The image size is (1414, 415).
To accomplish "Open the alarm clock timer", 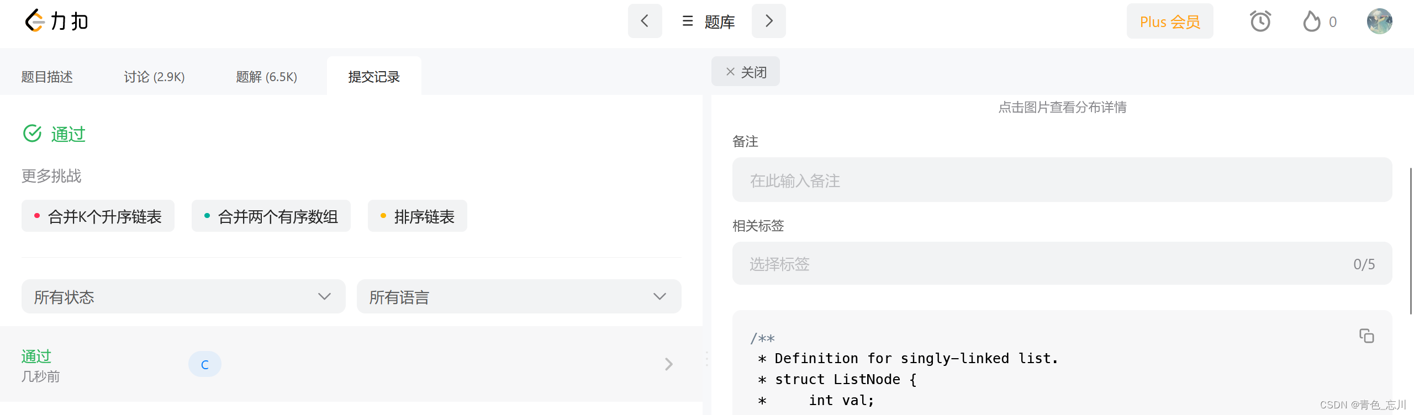I will point(1260,22).
